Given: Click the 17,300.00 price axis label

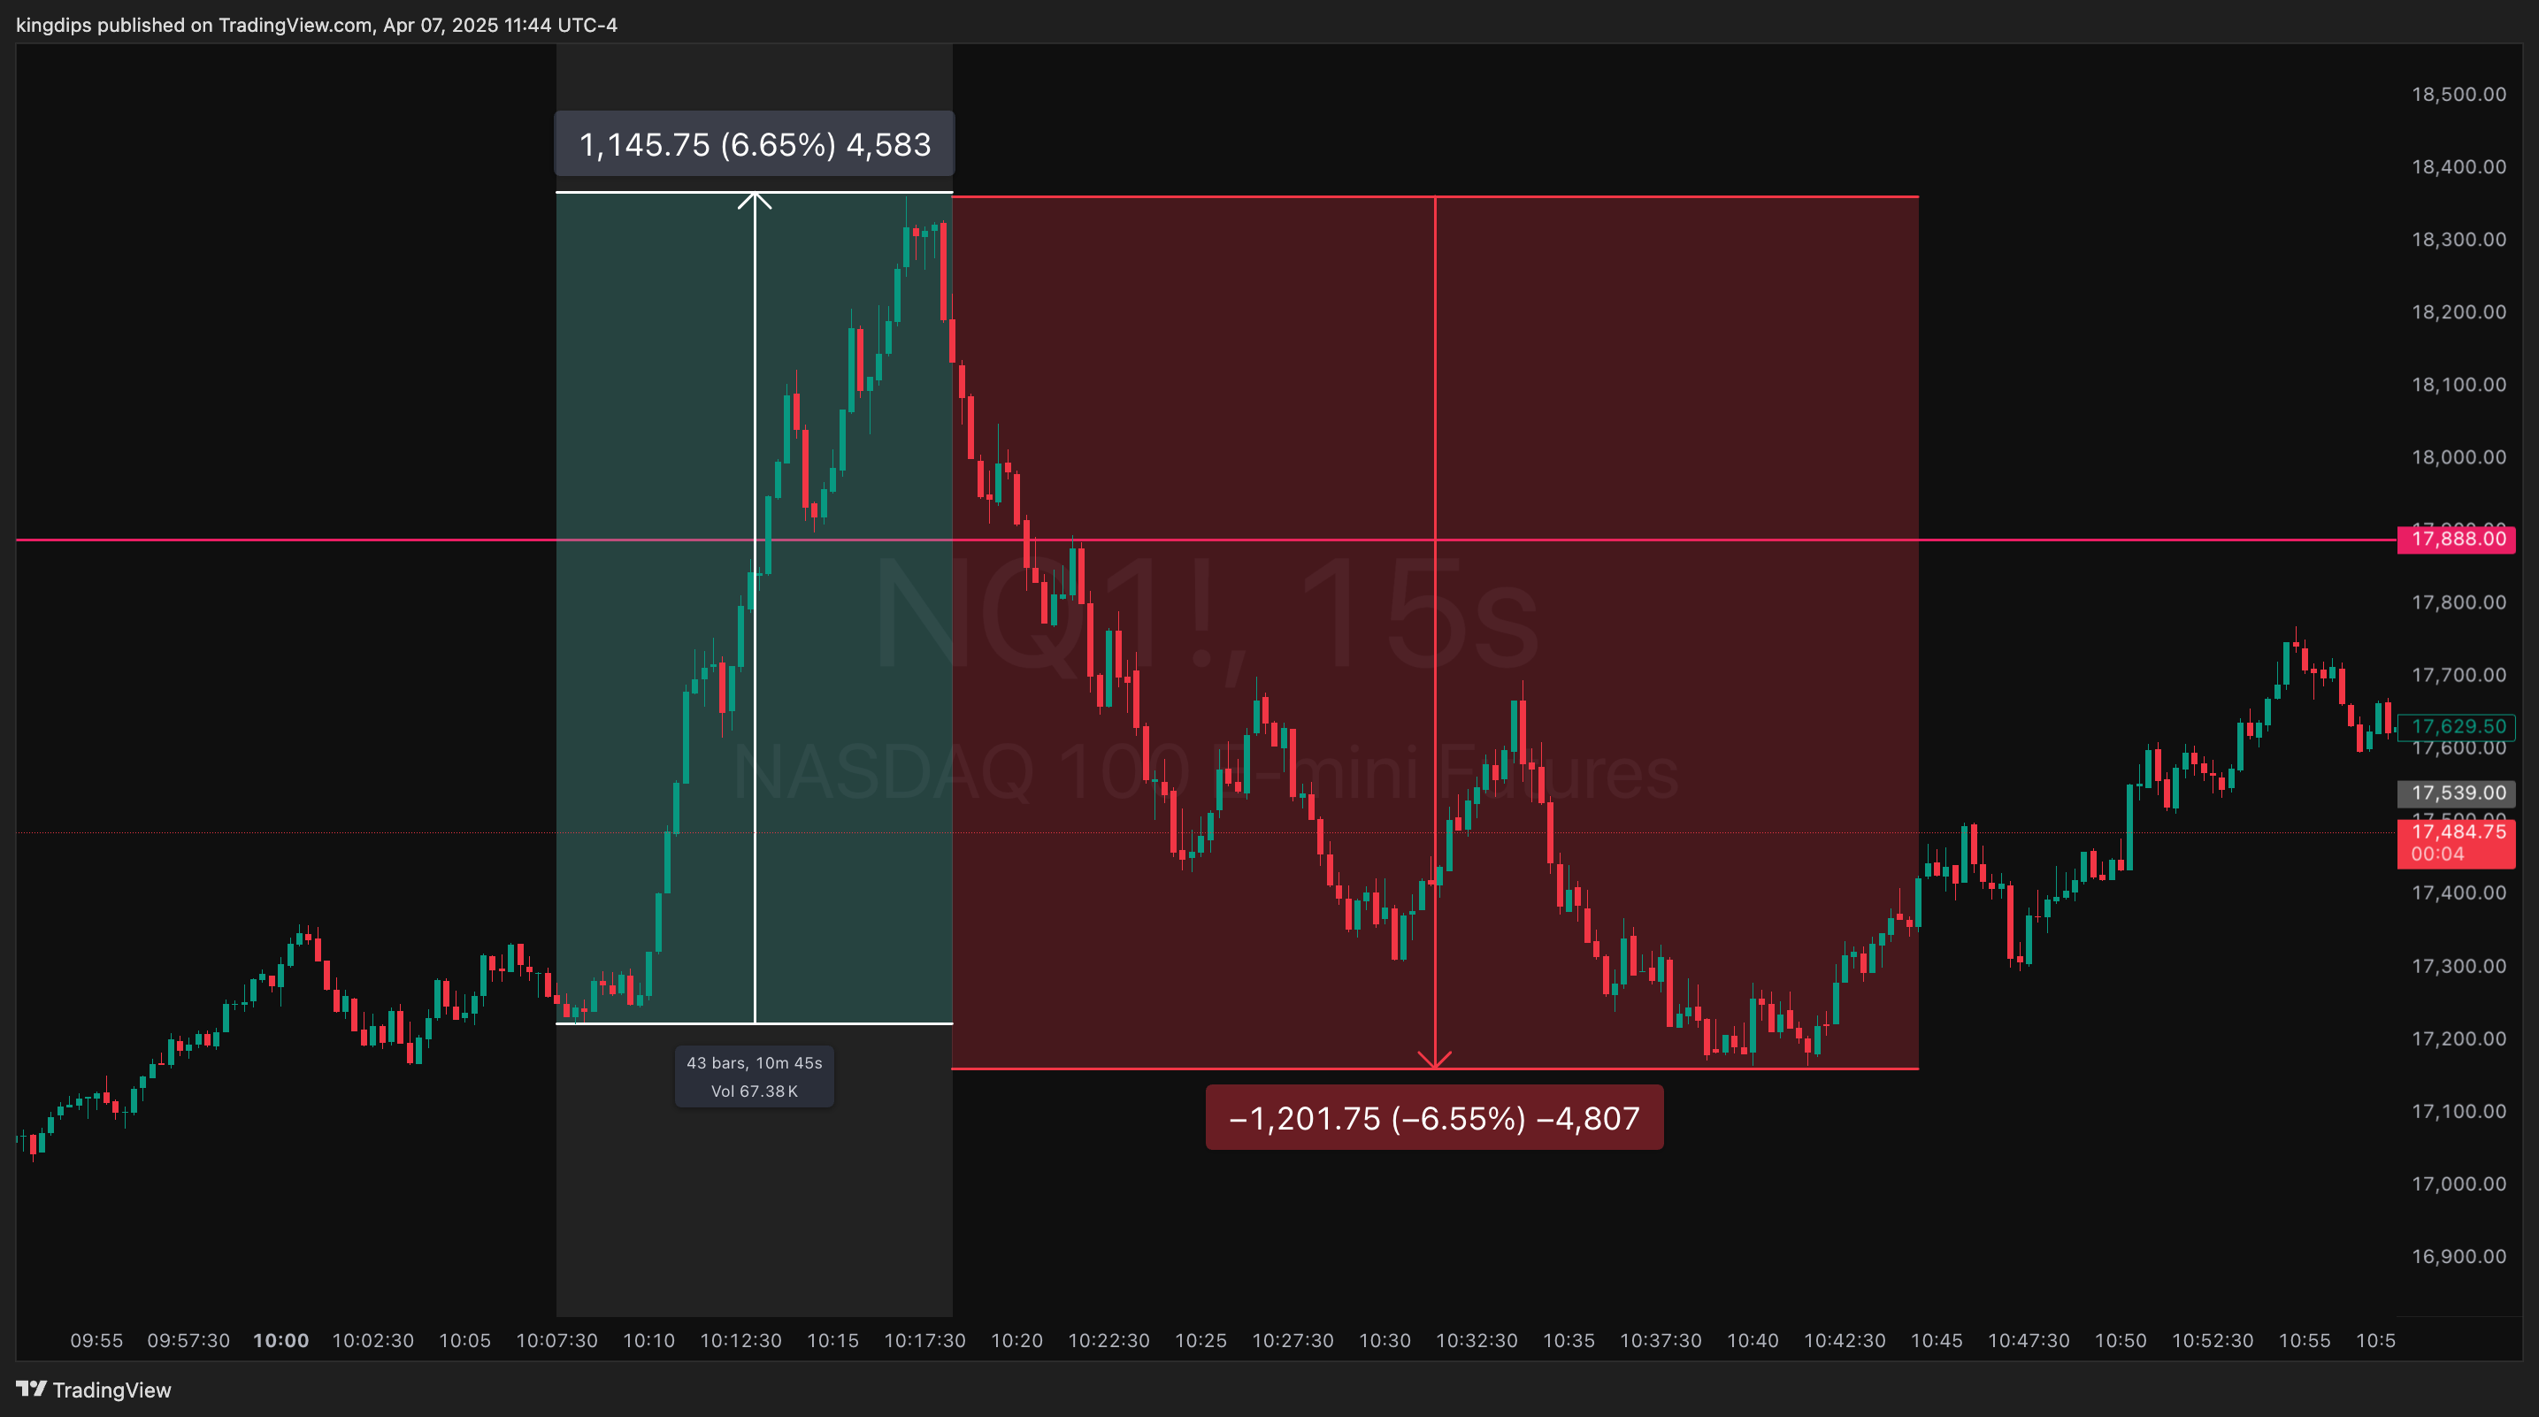Looking at the screenshot, I should point(2458,966).
